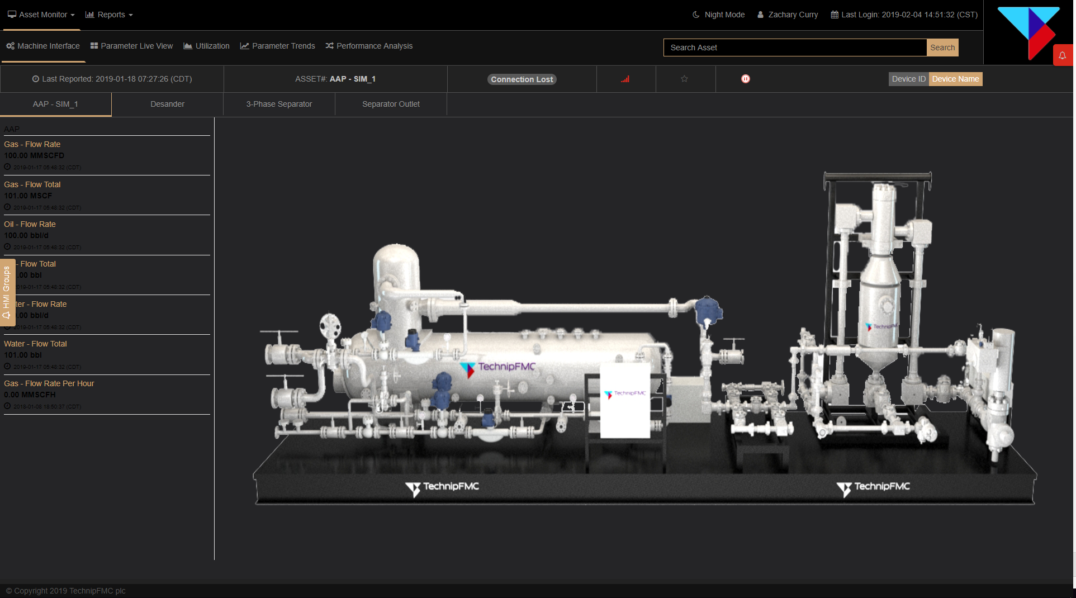Click the Reports bar chart icon
The image size is (1076, 598).
point(89,15)
